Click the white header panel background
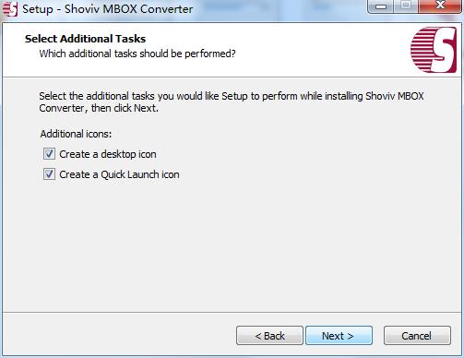This screenshot has width=464, height=358. [307, 49]
